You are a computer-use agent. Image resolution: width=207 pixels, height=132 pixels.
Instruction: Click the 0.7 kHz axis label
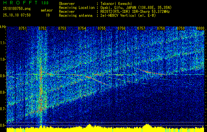[2, 109]
